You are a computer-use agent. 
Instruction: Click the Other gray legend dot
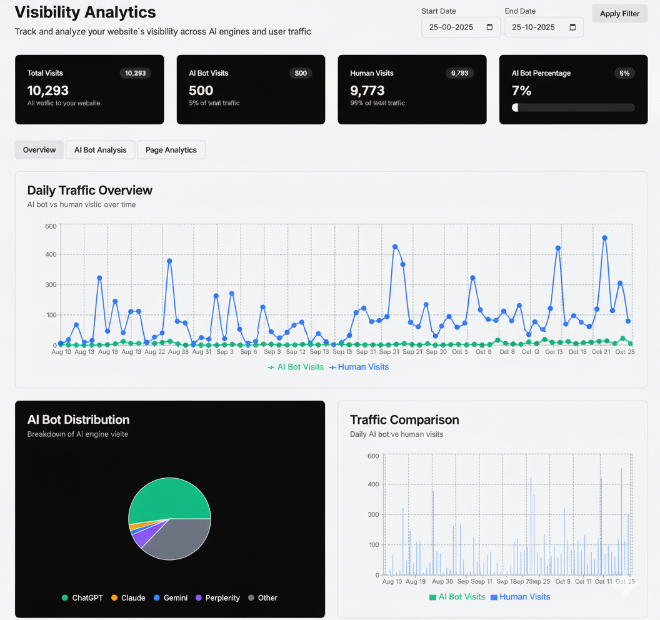click(x=251, y=598)
